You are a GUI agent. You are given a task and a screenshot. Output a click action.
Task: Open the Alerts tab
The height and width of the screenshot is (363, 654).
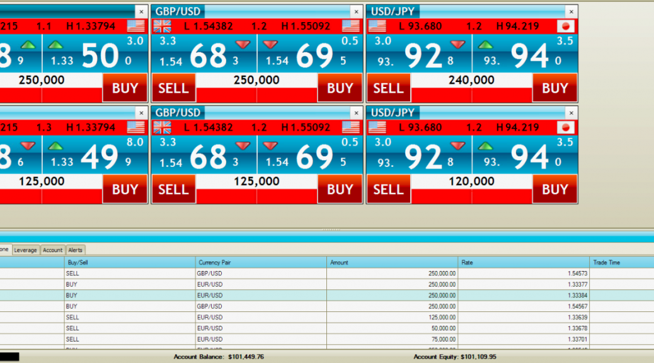pyautogui.click(x=75, y=250)
